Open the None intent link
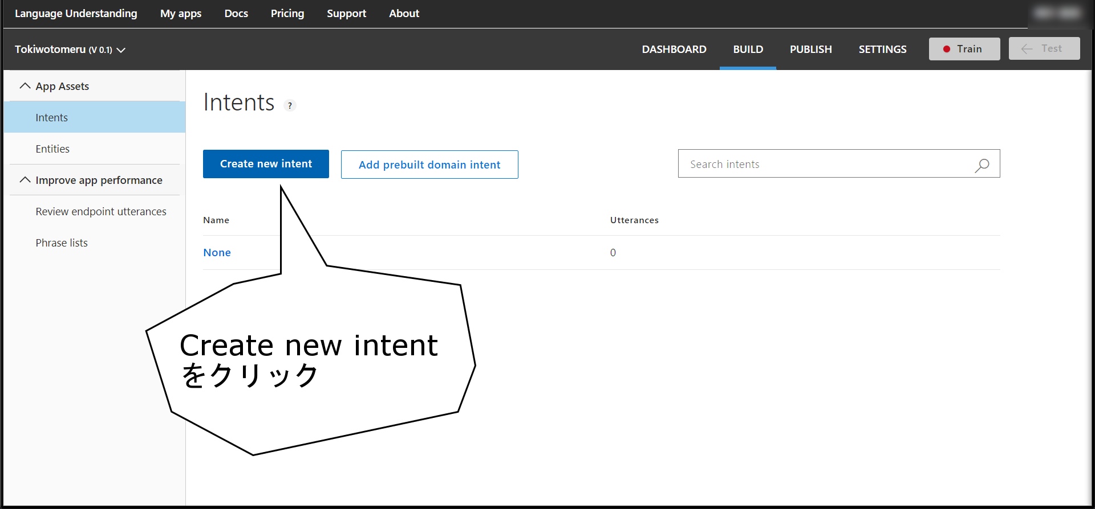 click(x=217, y=253)
